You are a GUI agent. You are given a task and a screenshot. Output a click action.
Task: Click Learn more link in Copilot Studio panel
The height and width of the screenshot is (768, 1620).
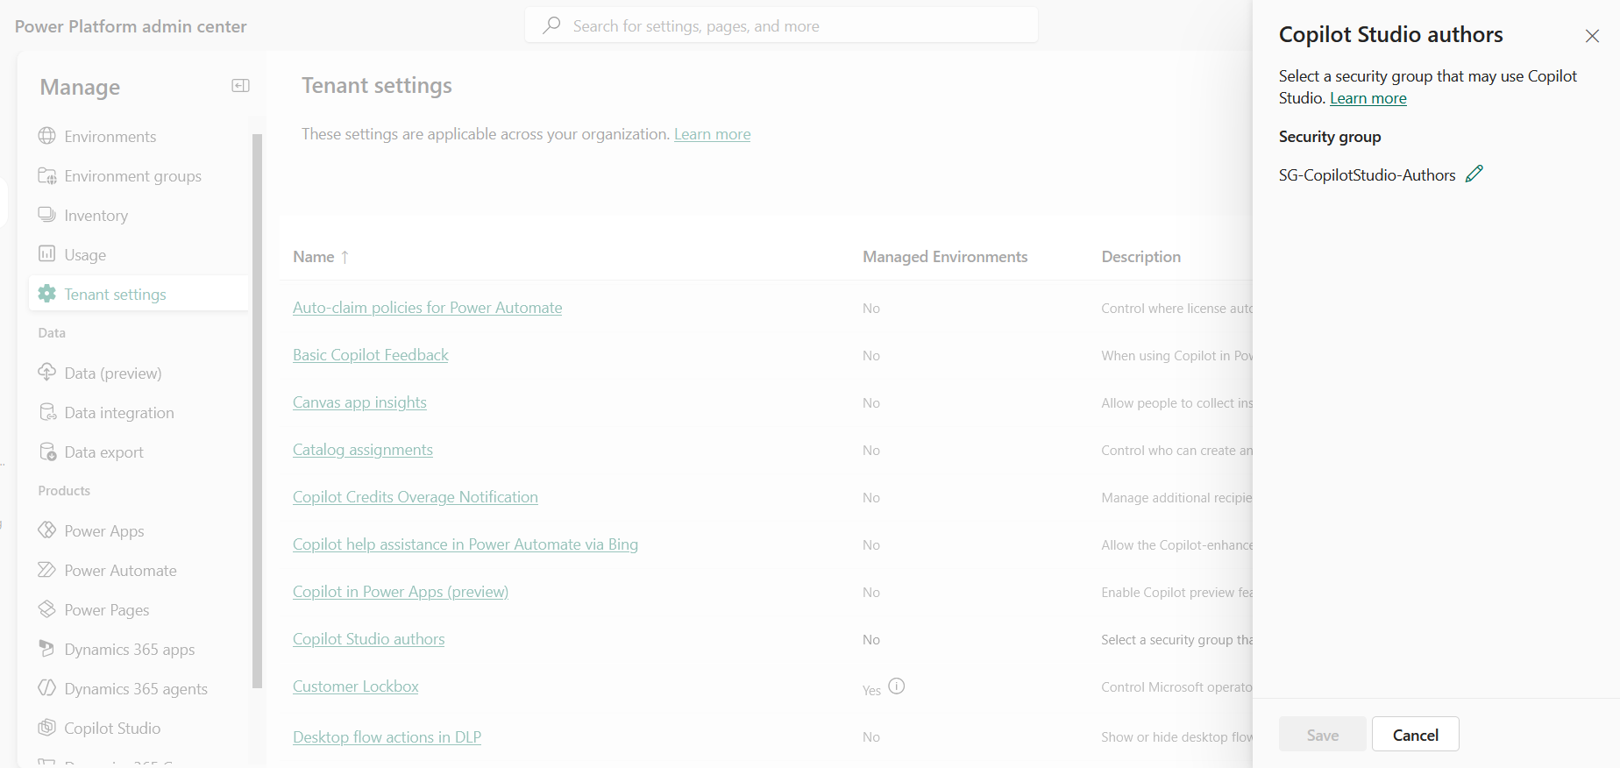coord(1368,98)
